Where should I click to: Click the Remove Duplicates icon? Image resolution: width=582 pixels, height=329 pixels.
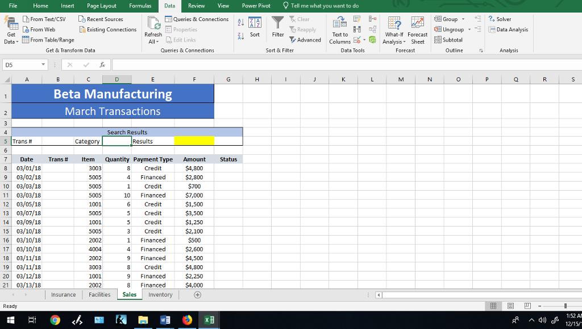tap(356, 29)
